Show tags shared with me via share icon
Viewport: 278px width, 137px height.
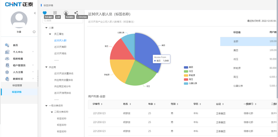pyautogui.click(x=76, y=13)
